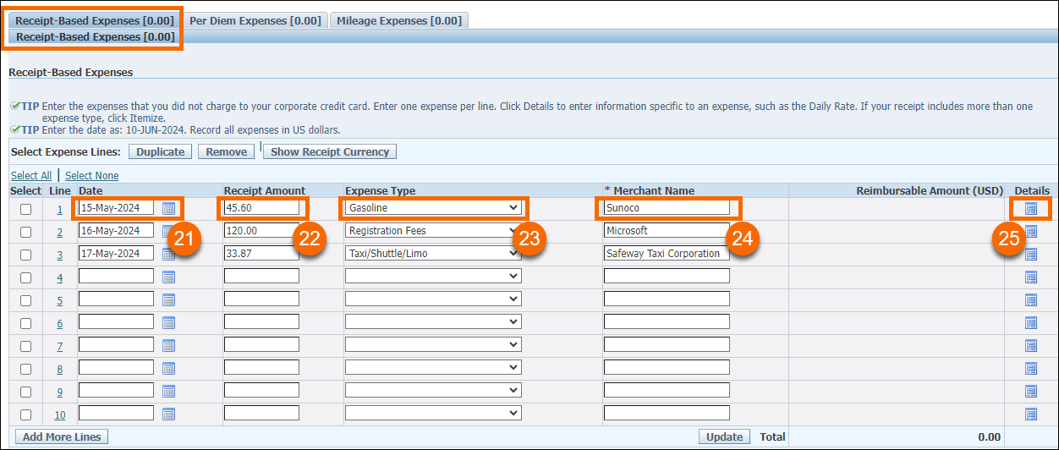Check the Select box for line 5
Image resolution: width=1059 pixels, height=450 pixels.
tap(25, 300)
